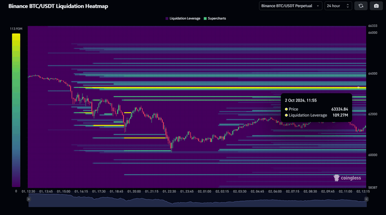
Task: Click the 02, 12:15 time axis label
Action: pos(363,191)
